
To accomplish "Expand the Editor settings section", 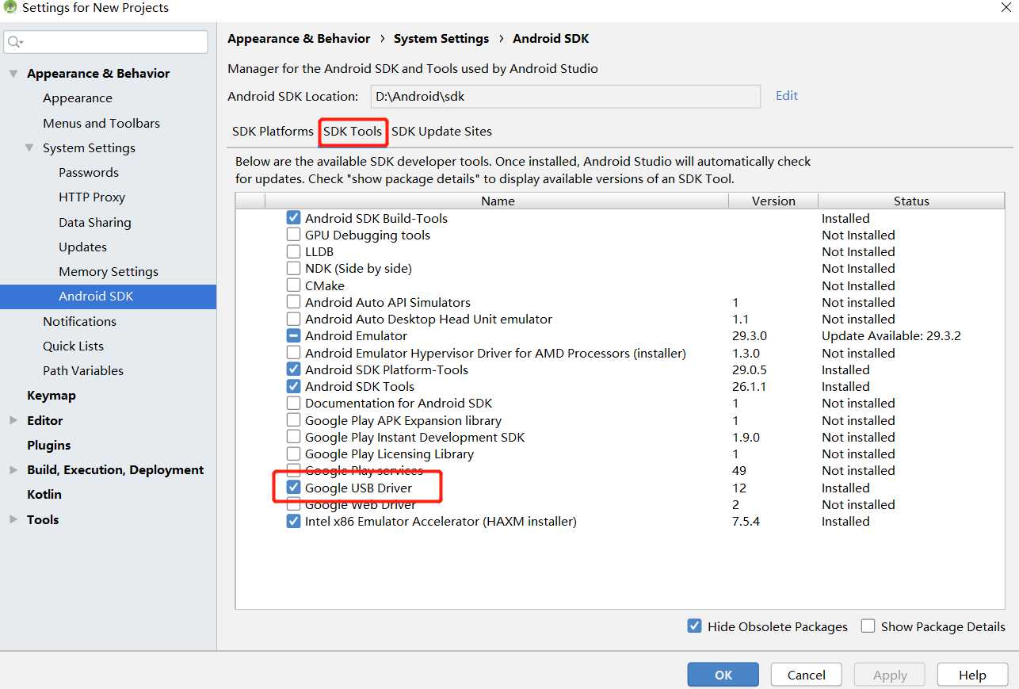I will click(13, 421).
